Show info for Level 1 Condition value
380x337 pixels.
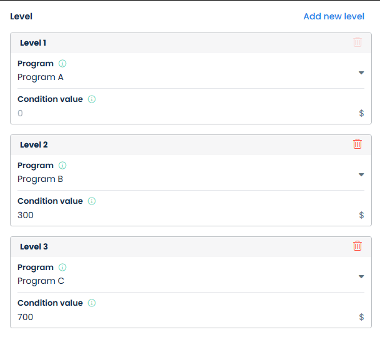pyautogui.click(x=92, y=99)
